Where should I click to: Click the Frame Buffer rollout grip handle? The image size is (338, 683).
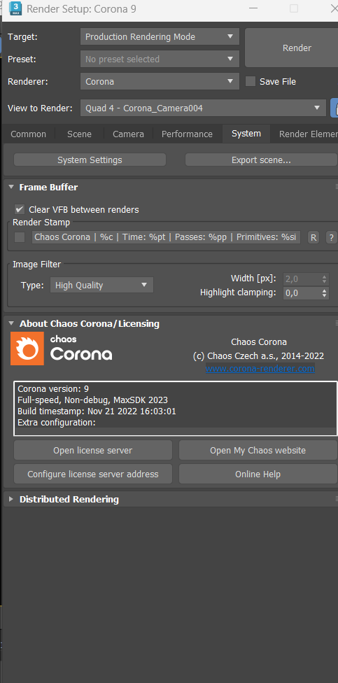click(337, 187)
